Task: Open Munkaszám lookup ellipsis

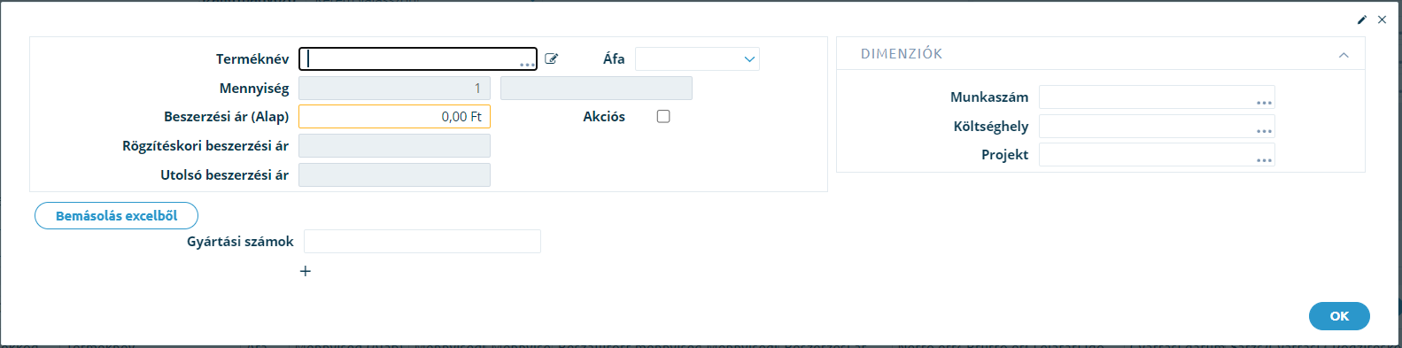Action: click(1264, 103)
